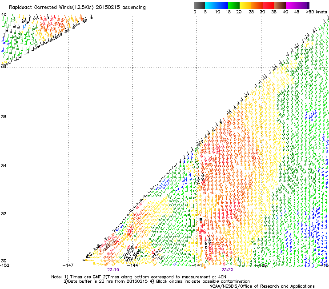The image size is (329, 289).
Task: Click the latitude label '32'
Action: 4,214
